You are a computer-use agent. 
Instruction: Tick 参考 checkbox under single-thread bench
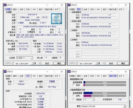click(73, 85)
